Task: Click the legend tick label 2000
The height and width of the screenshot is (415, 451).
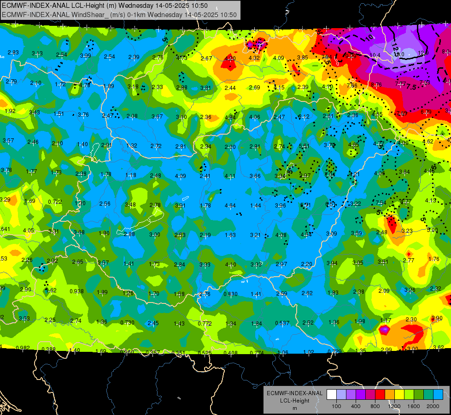Action: (433, 406)
